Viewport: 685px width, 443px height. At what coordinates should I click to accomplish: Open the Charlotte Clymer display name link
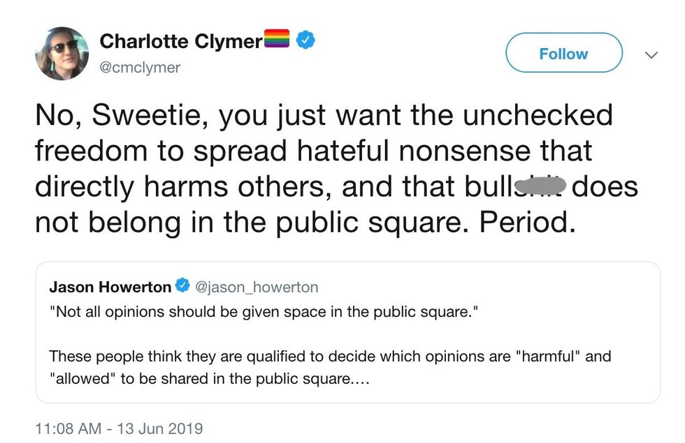181,41
